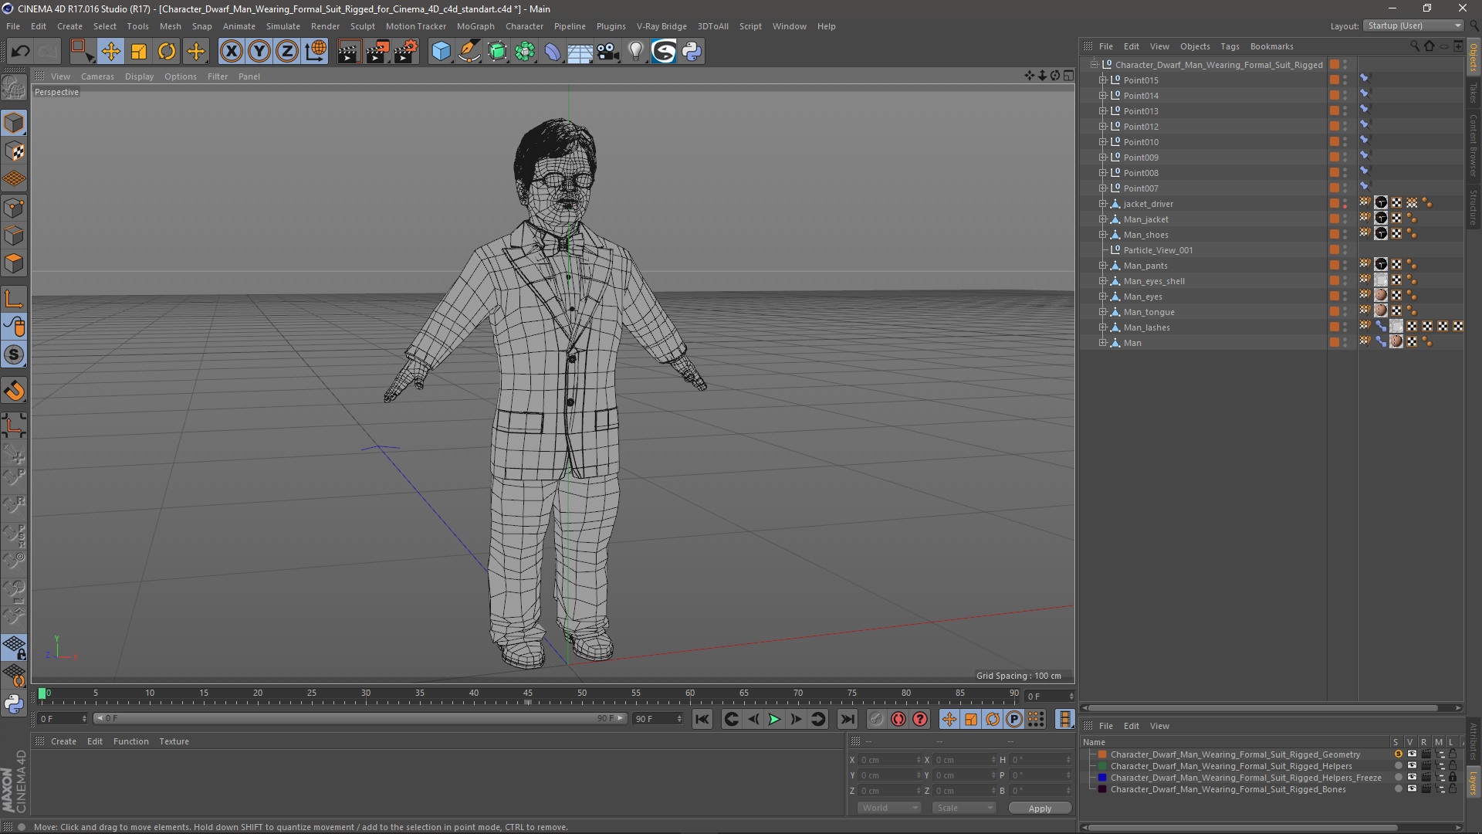Open the material manager Texture menu
Viewport: 1482px width, 834px height.
click(174, 741)
